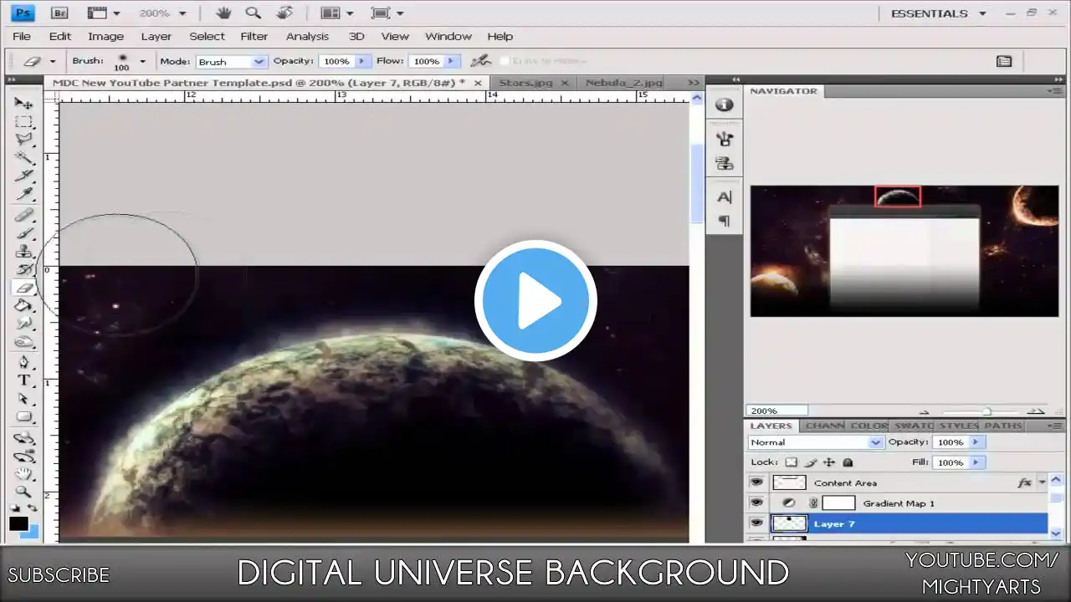The width and height of the screenshot is (1071, 602).
Task: Launch Adobe Bridge from the Br icon
Action: coord(59,13)
